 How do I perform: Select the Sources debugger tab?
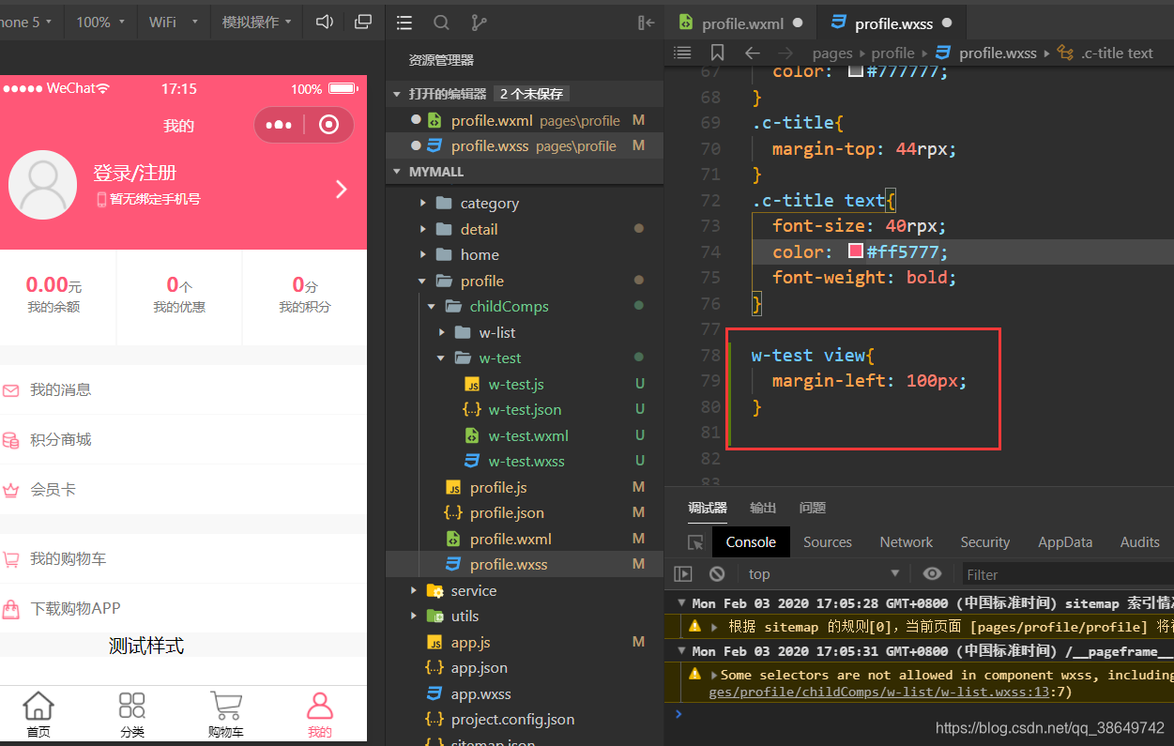pos(828,542)
